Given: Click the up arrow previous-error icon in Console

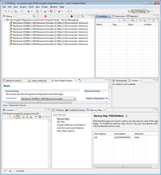Looking at the screenshot, I should click(x=14, y=117).
